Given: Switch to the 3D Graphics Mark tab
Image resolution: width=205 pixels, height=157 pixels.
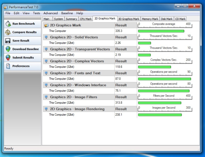Looking at the screenshot, I should point(129,19).
